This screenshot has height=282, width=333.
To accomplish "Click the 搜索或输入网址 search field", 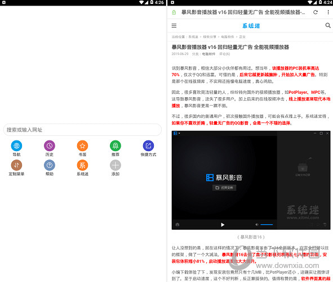I will pos(82,130).
